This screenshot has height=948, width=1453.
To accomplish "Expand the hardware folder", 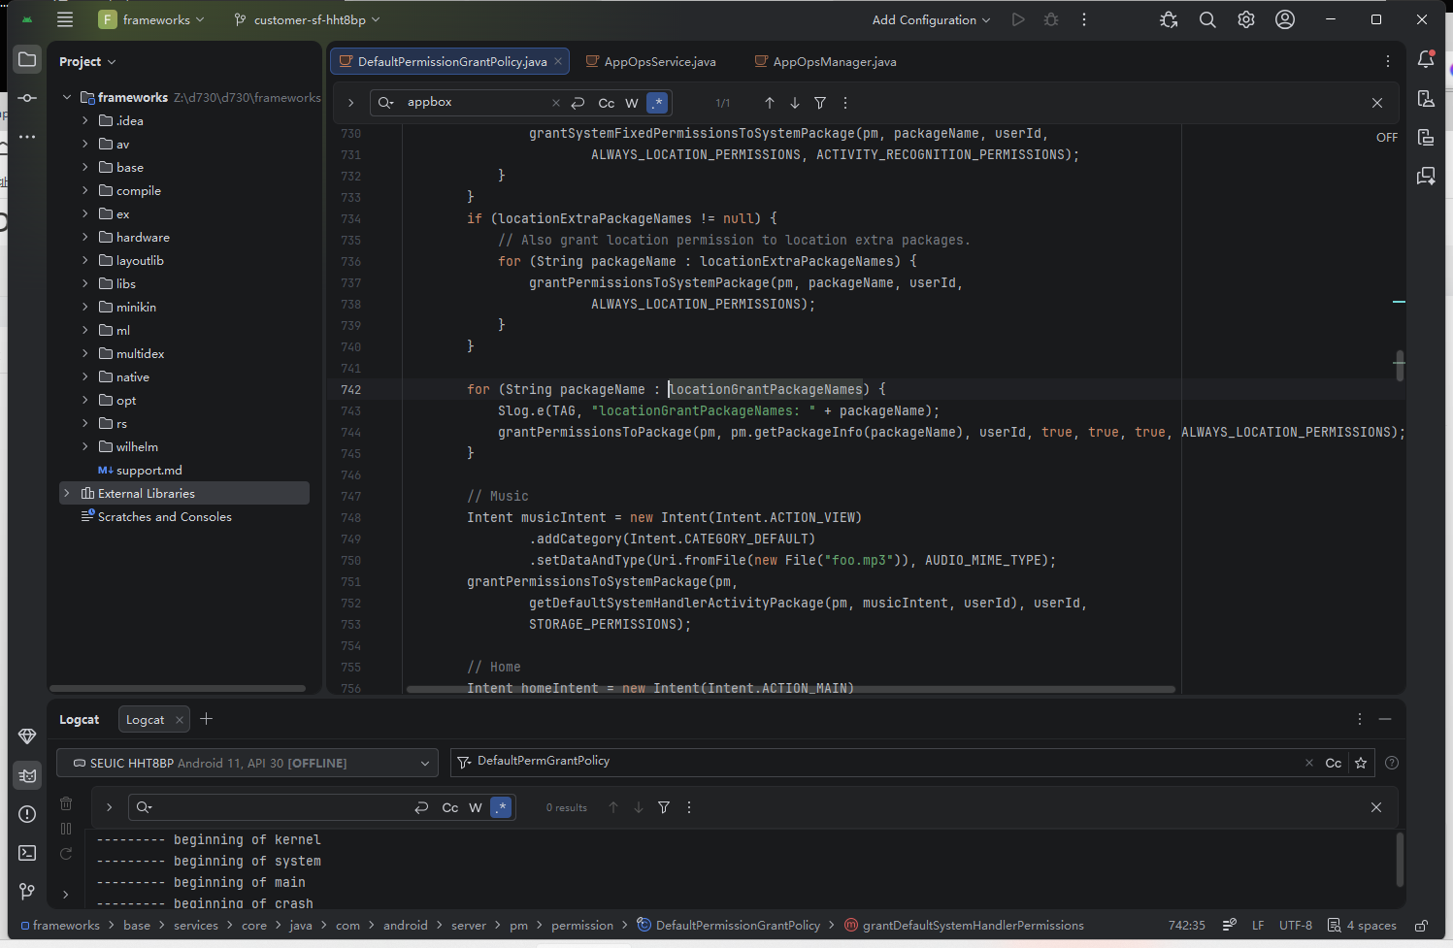I will tap(85, 237).
